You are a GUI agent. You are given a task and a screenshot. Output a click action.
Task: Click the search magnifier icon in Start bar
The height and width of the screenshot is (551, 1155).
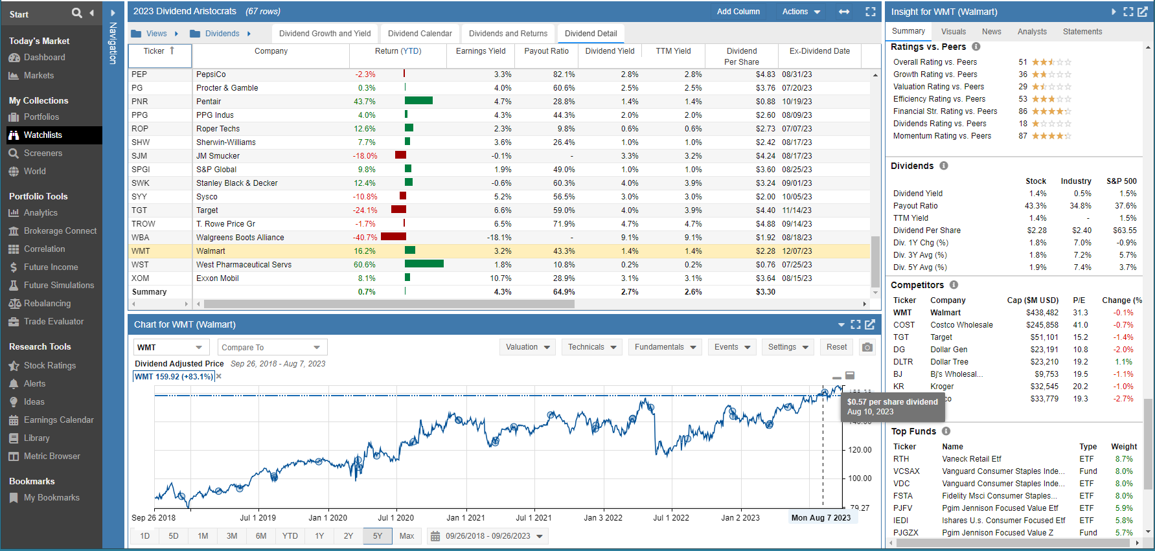tap(76, 13)
